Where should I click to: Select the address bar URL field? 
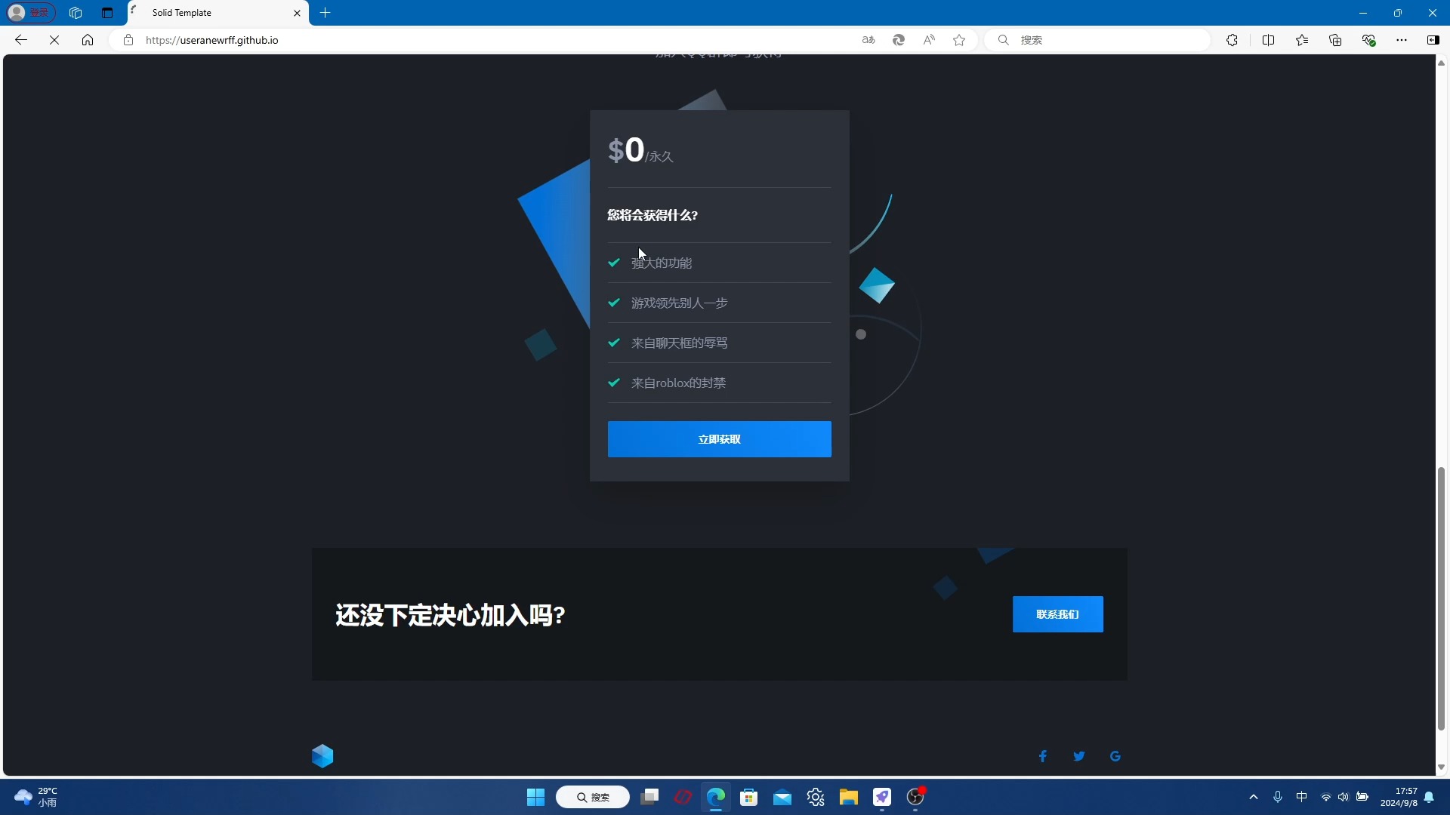(211, 40)
